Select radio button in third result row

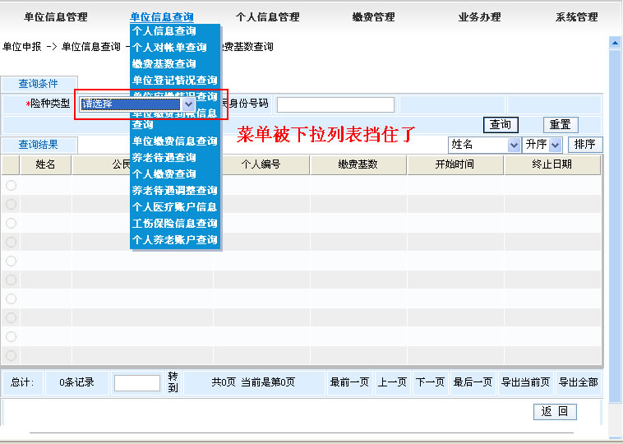tap(12, 223)
